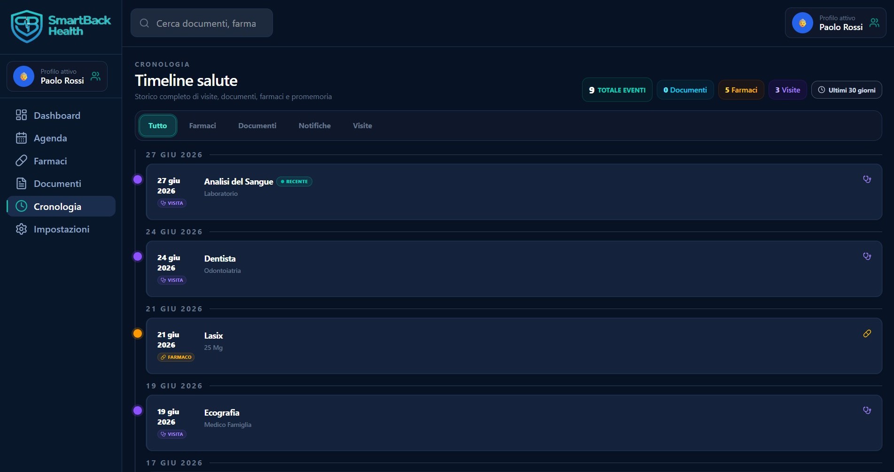
Task: Click the top-right profile avatar
Action: point(802,23)
